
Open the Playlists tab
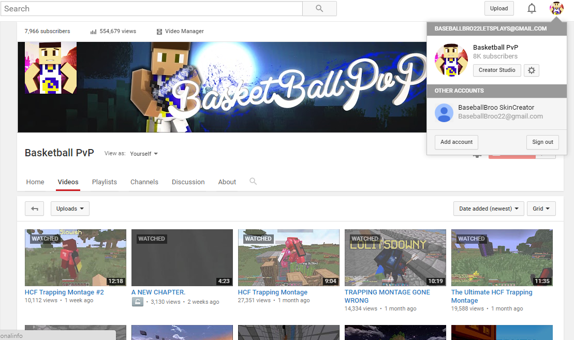click(x=105, y=182)
